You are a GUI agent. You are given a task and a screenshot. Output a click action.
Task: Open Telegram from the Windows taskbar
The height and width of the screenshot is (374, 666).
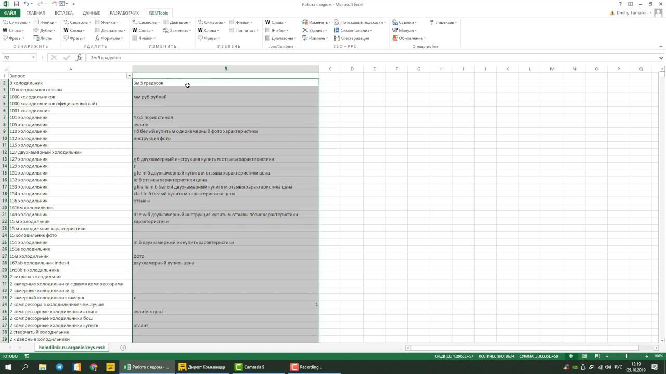[59, 367]
